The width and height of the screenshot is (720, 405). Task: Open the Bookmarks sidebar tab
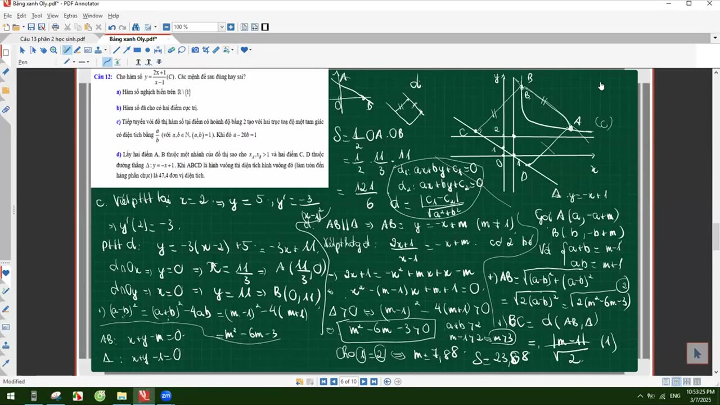[6, 72]
